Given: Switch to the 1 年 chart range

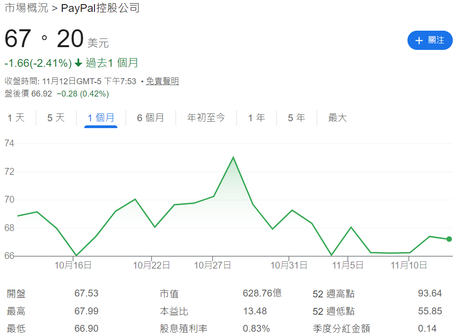Looking at the screenshot, I should tap(257, 118).
